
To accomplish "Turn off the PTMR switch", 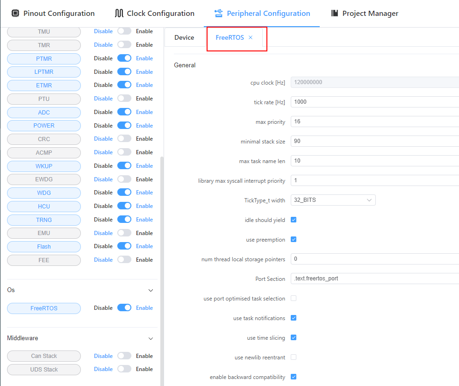I will coord(124,58).
